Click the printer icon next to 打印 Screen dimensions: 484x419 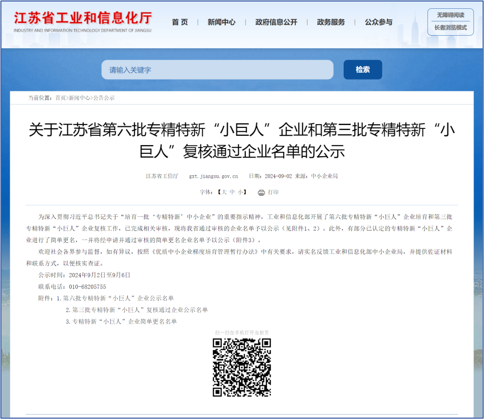[261, 192]
